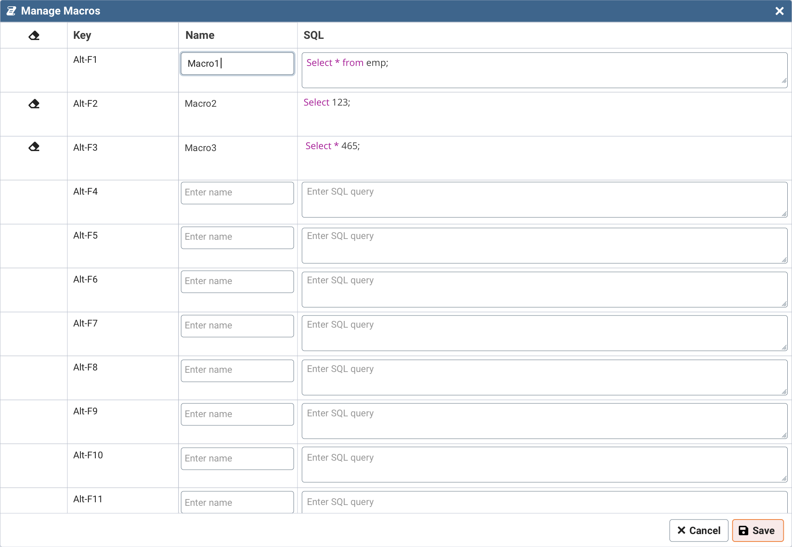Focus the Alt-F7 name input
792x547 pixels.
pos(237,326)
